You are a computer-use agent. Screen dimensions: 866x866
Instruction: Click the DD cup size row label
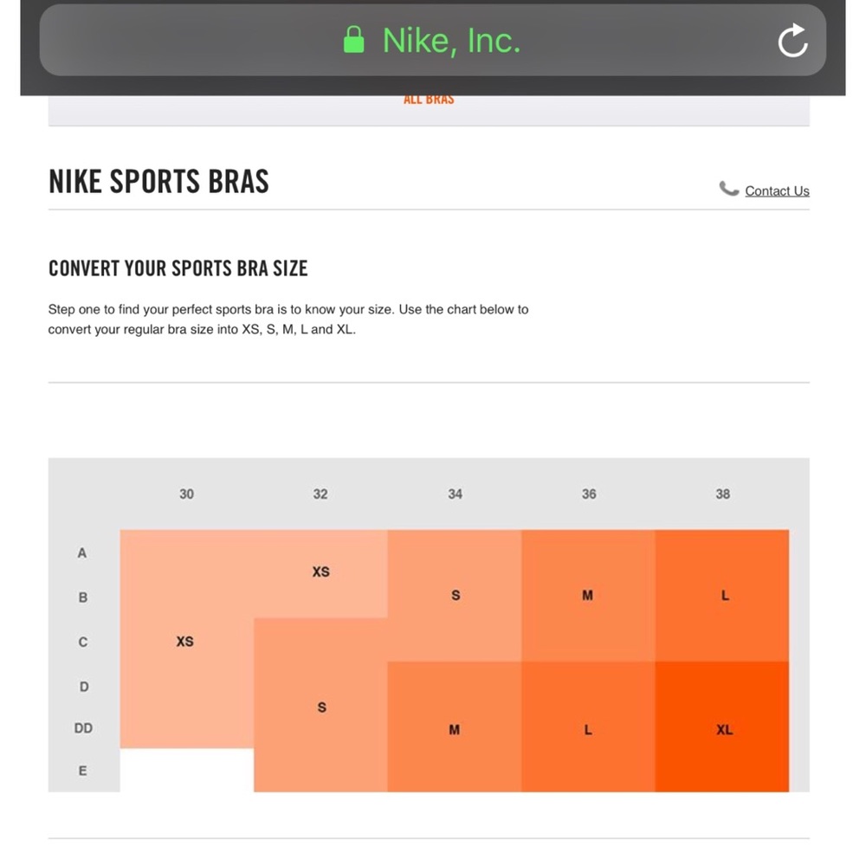pos(83,728)
